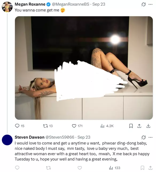Open more options on Steven Dawson's reply

[x=150, y=137]
